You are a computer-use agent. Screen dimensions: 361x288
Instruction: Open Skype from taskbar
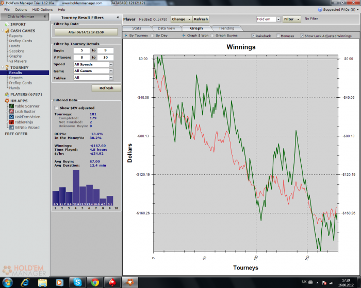pos(77,282)
